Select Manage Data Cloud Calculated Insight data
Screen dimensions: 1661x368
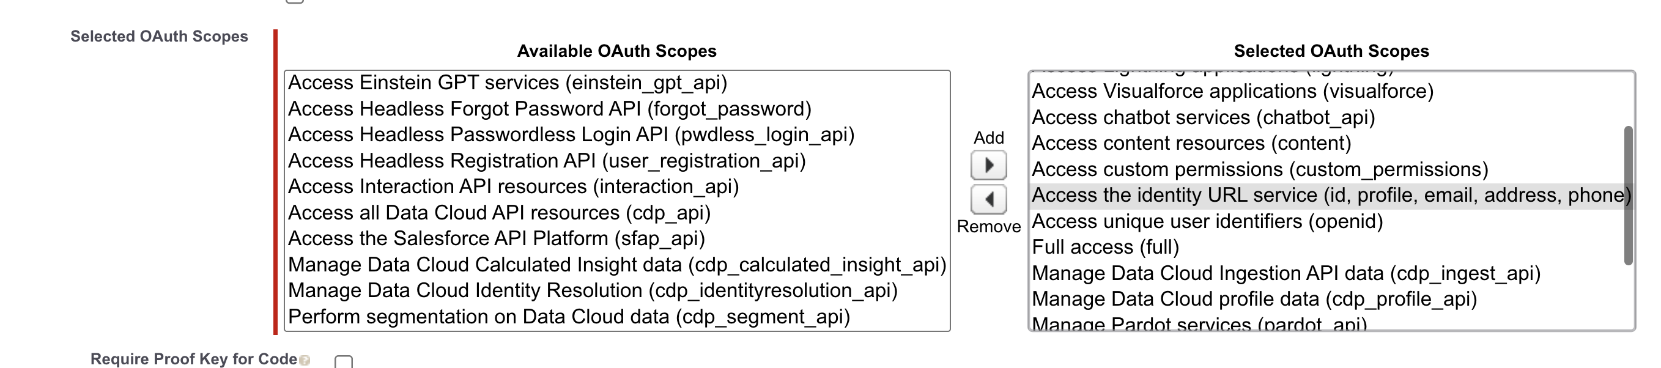[x=616, y=265]
